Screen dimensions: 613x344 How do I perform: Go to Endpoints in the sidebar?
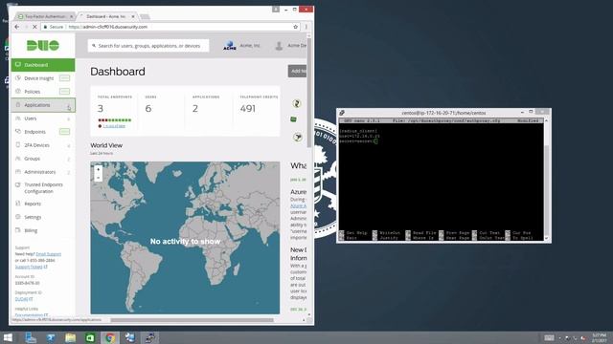pos(42,132)
